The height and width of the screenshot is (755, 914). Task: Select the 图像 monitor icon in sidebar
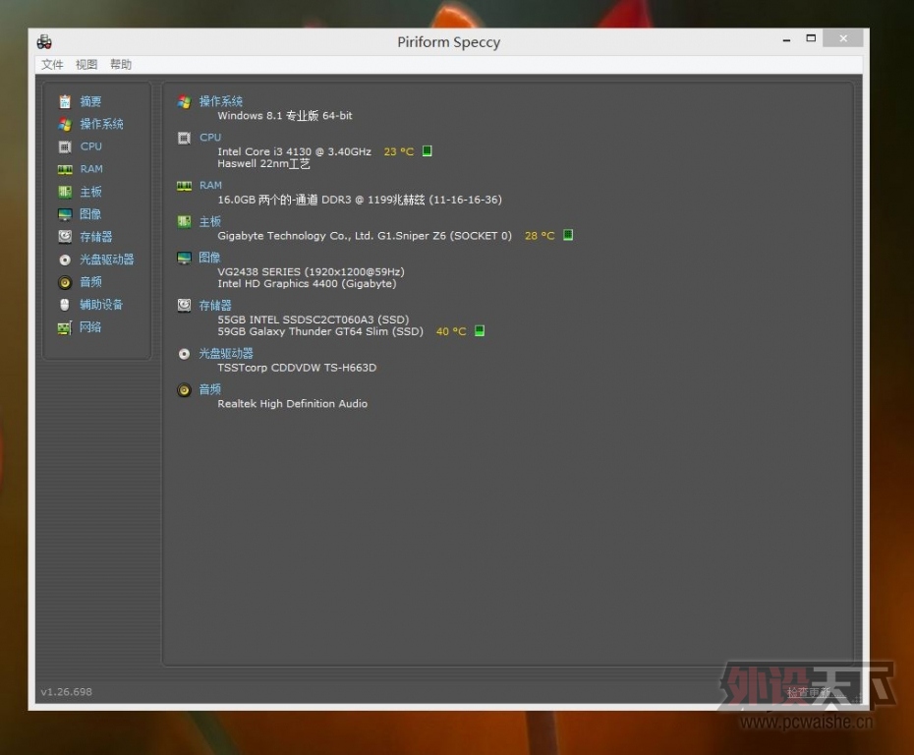coord(65,214)
